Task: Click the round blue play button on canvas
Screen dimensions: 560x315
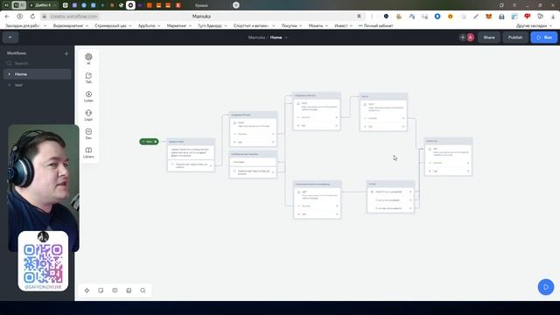Action: tap(546, 287)
